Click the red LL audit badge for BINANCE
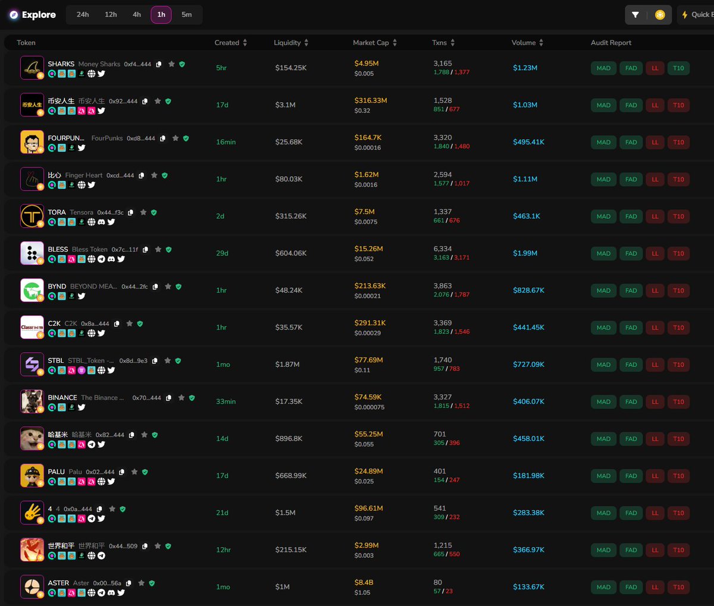Screen dimensions: 714x606 (654, 402)
